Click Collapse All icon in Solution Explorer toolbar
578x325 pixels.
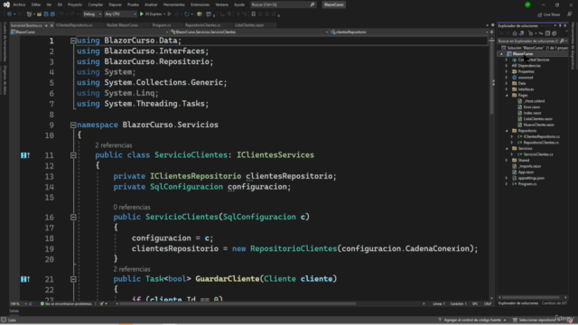click(547, 33)
